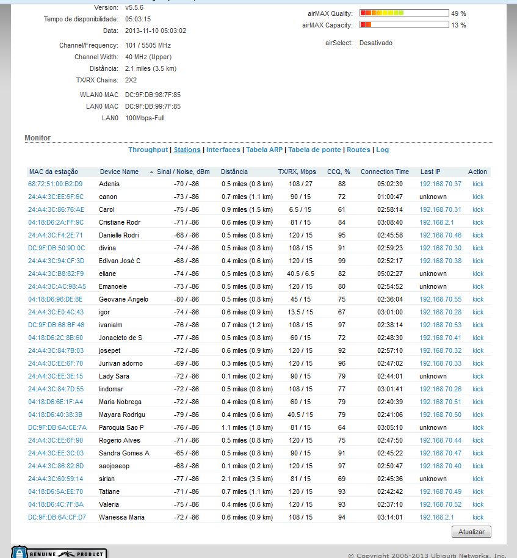Open the Log monitor link
The height and width of the screenshot is (558, 517).
click(383, 150)
